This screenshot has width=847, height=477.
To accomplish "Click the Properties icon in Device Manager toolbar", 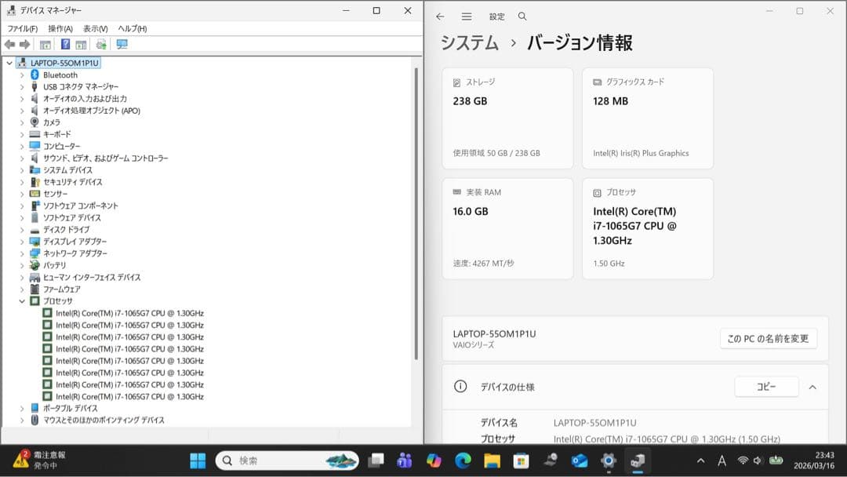I will pyautogui.click(x=45, y=45).
